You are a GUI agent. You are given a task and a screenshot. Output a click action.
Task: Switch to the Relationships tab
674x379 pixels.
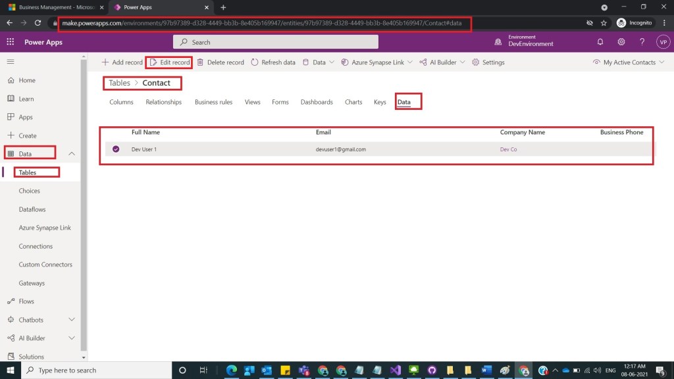tap(163, 102)
